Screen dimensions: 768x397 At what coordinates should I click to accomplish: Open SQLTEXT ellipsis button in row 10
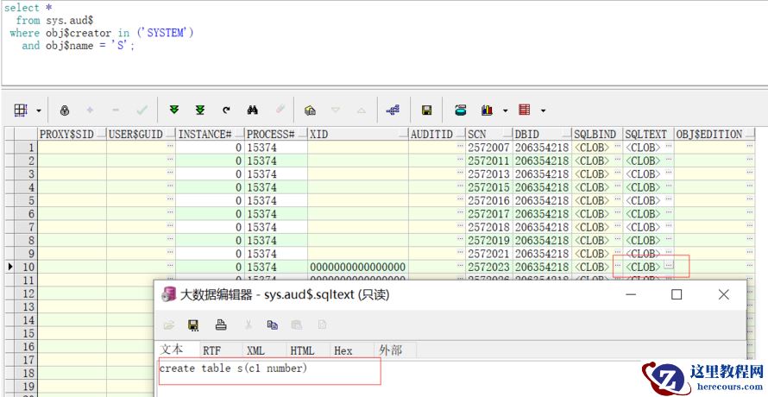point(669,265)
